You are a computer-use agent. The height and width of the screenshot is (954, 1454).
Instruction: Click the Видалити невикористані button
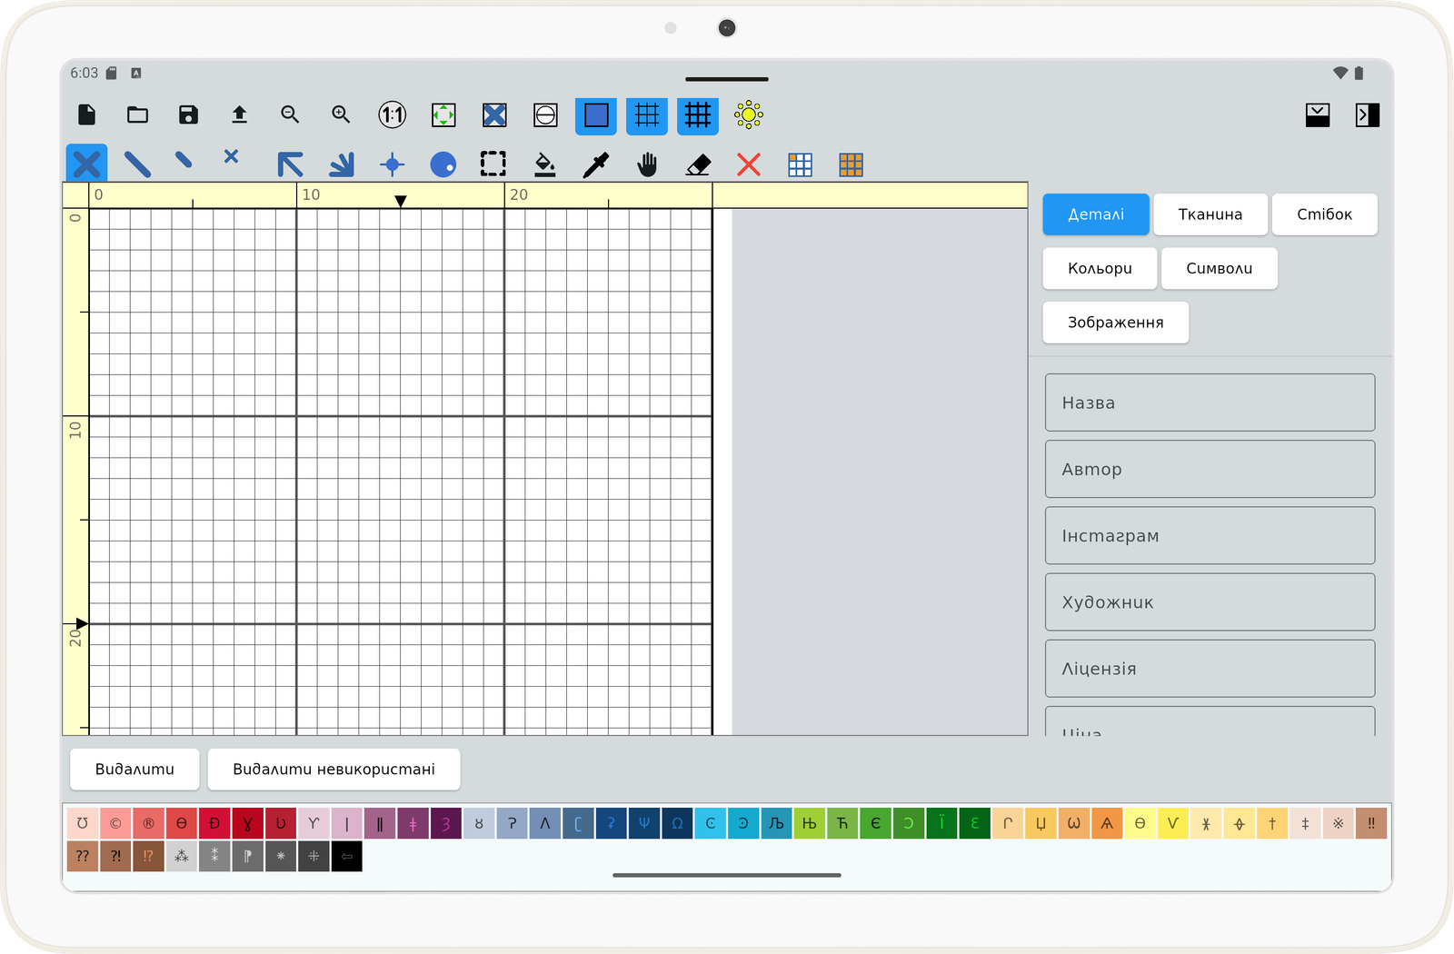point(334,770)
